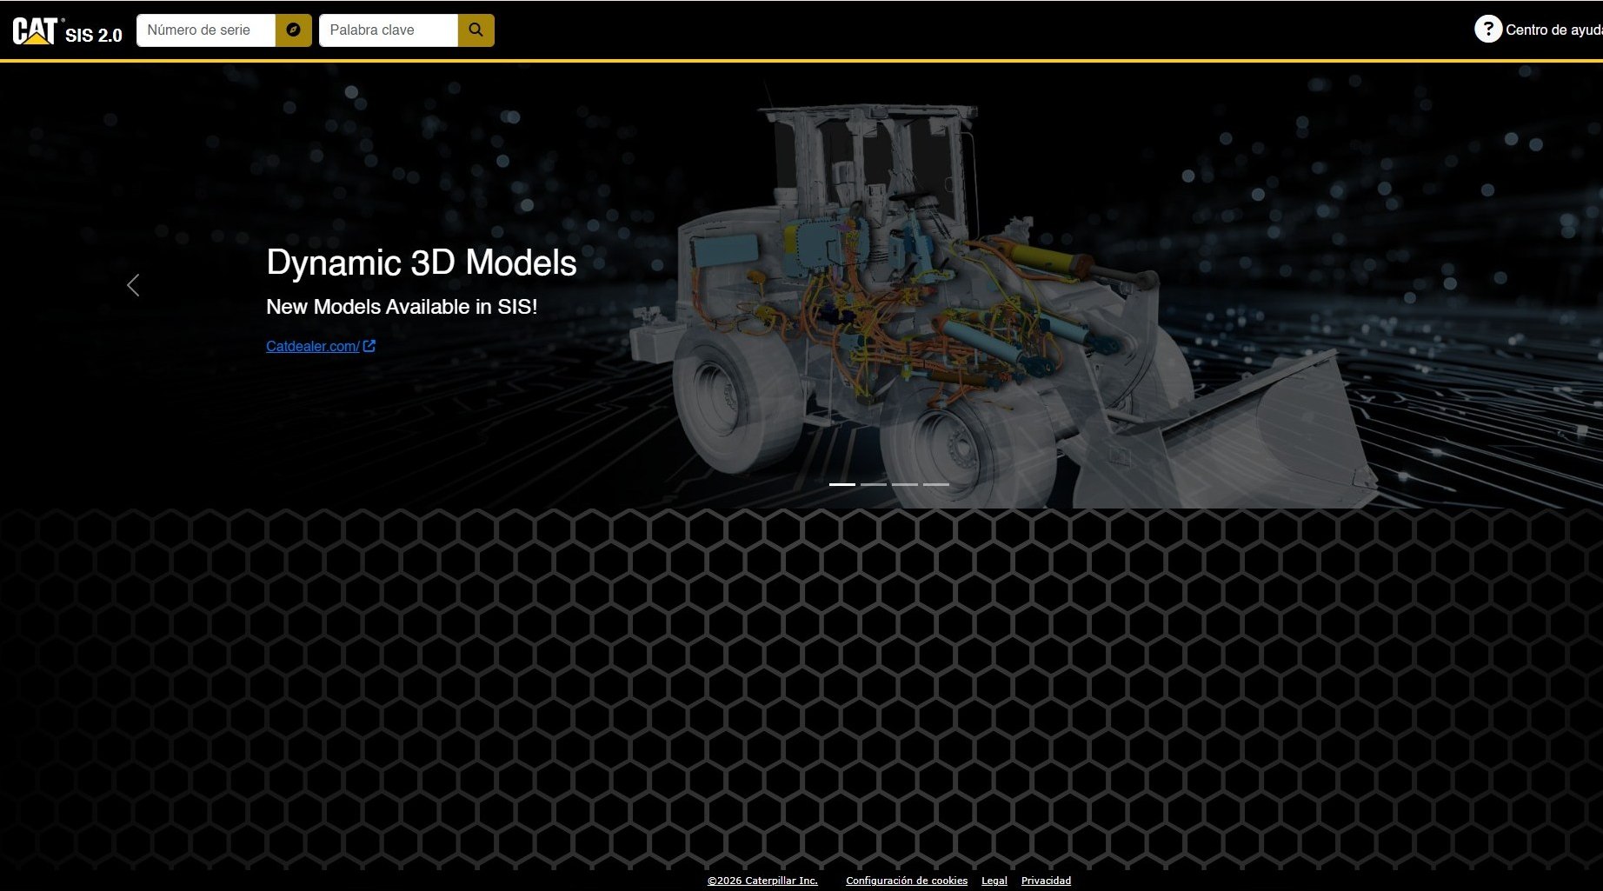Switch to the third carousel slide indicator
Image resolution: width=1603 pixels, height=891 pixels.
[x=905, y=484]
